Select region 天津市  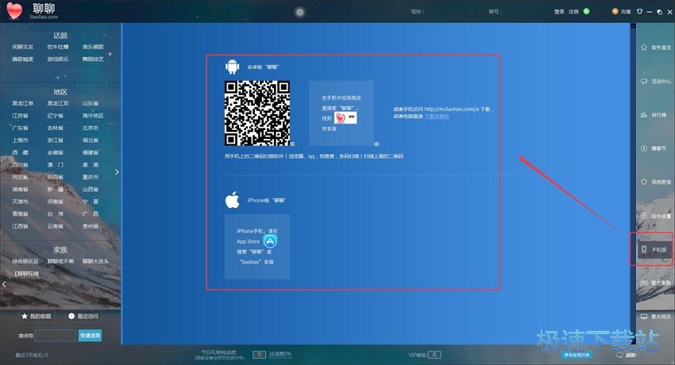[x=20, y=202]
